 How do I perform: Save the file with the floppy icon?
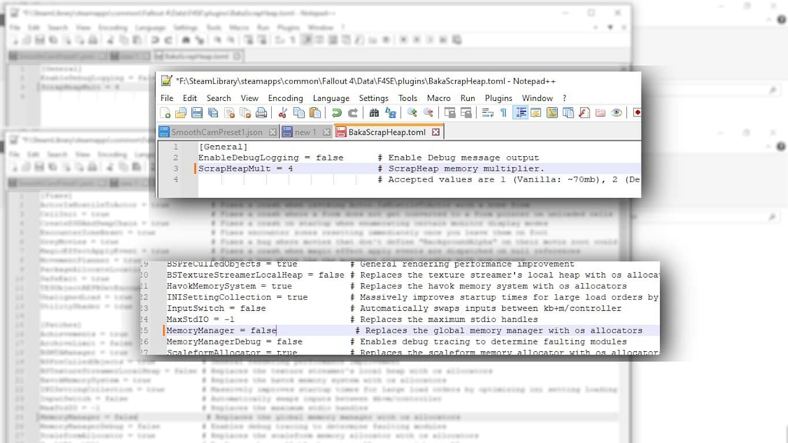coord(197,112)
